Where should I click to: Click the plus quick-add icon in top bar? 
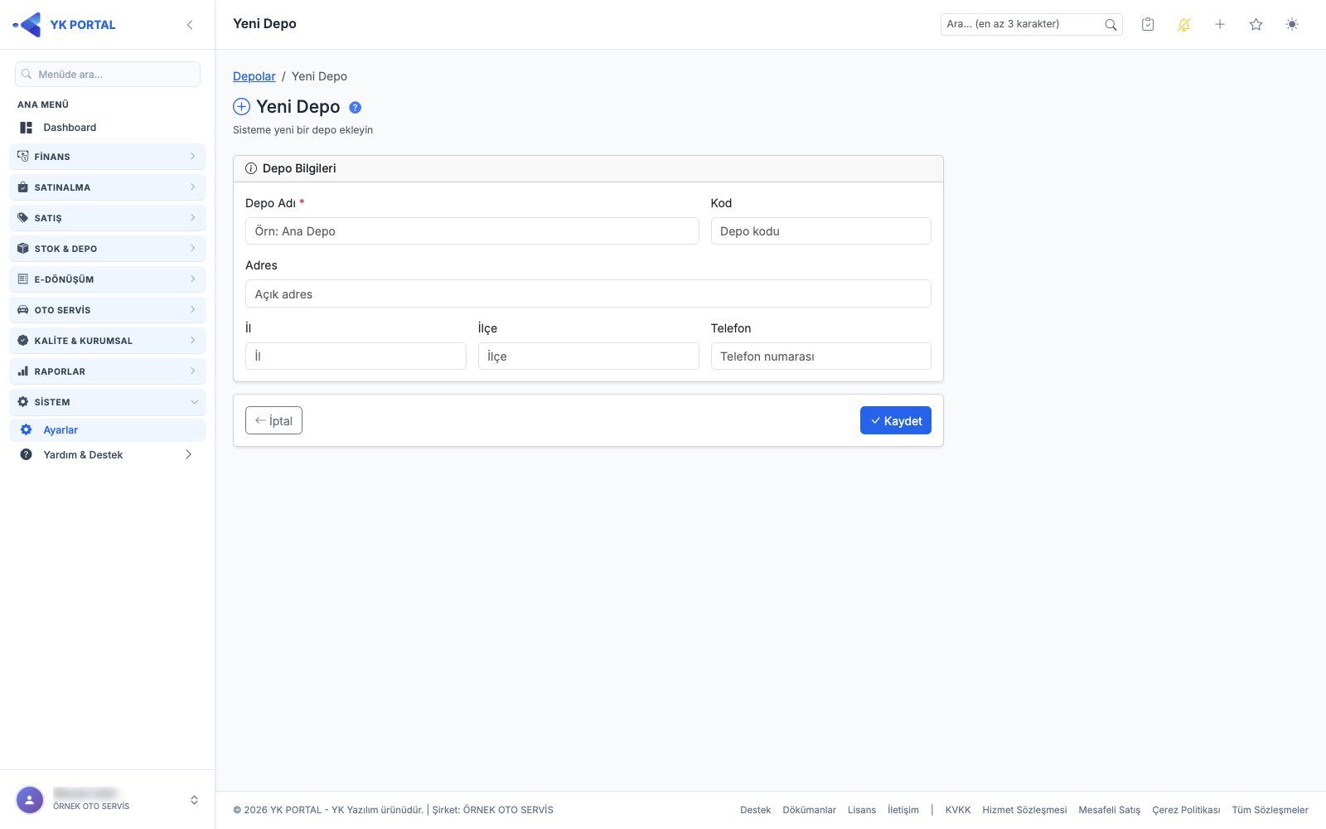pyautogui.click(x=1220, y=25)
